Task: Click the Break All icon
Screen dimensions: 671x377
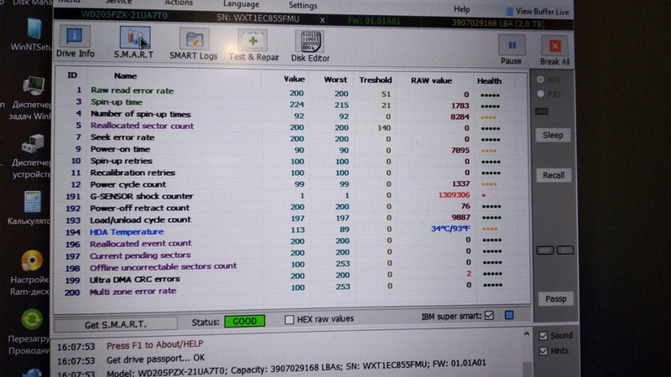Action: (554, 50)
